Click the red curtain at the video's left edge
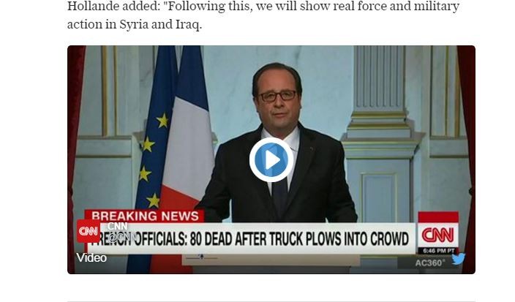The width and height of the screenshot is (515, 302). [x=75, y=157]
